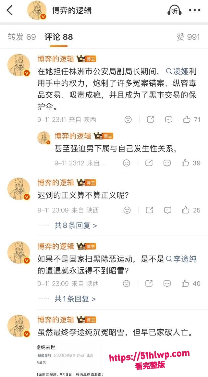Expand 共1条回复 replies
This screenshot has height=377, width=208.
click(75, 299)
